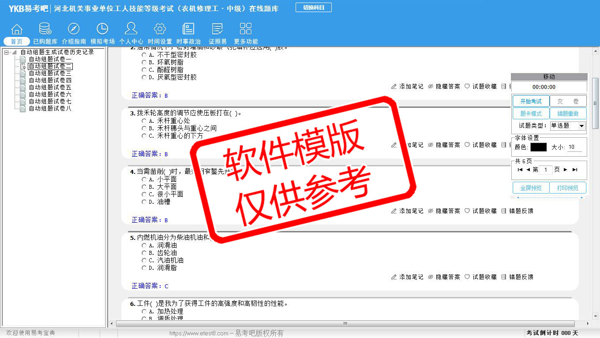Open the www.etest8.com link
The image size is (600, 338).
point(199,334)
